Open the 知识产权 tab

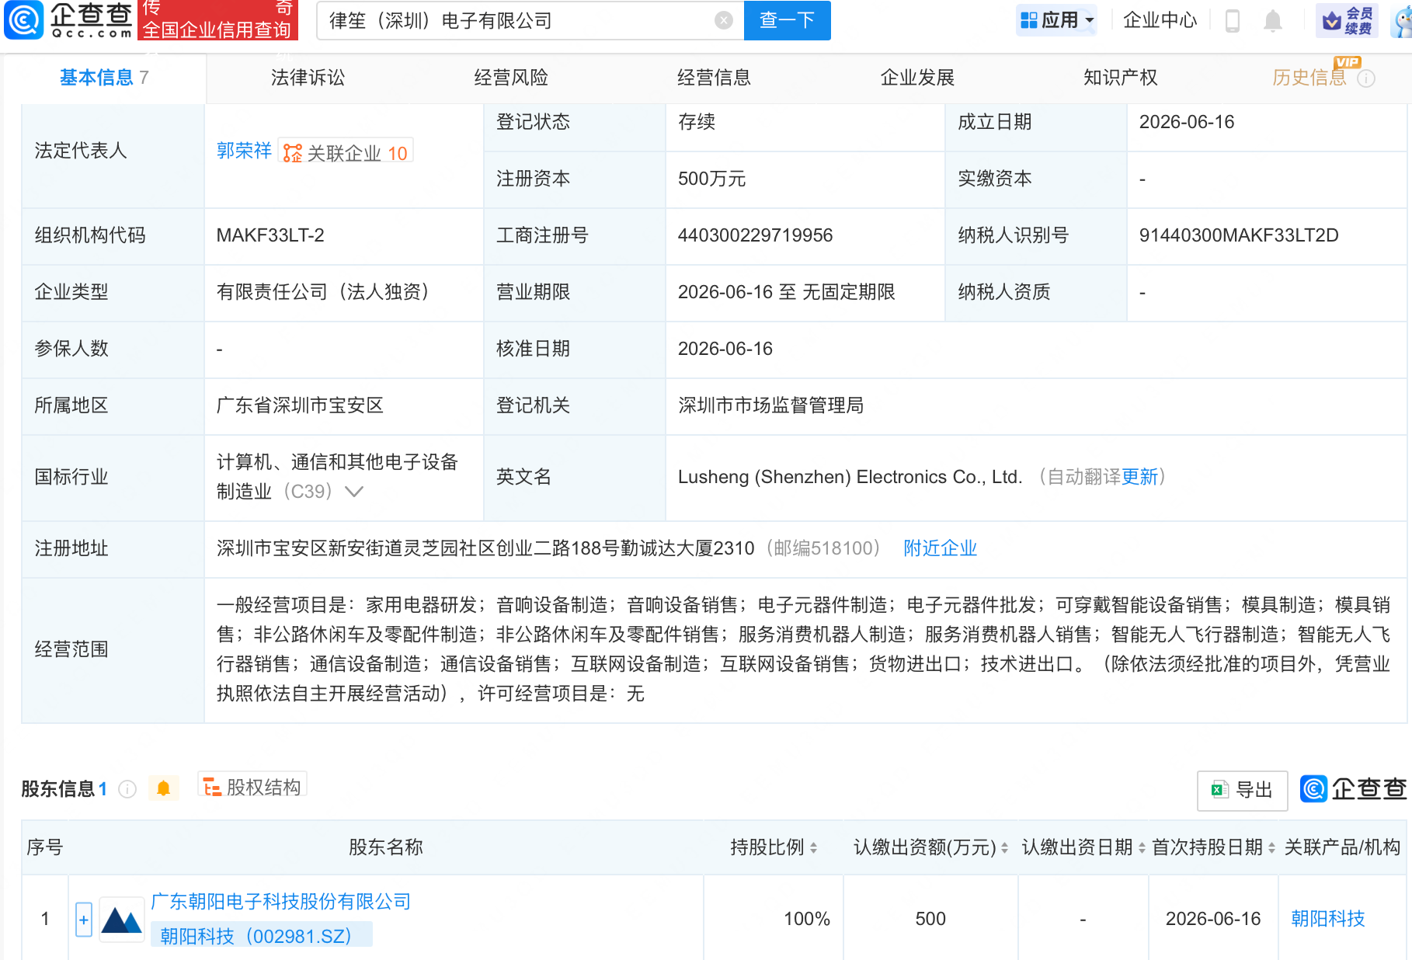[1120, 78]
